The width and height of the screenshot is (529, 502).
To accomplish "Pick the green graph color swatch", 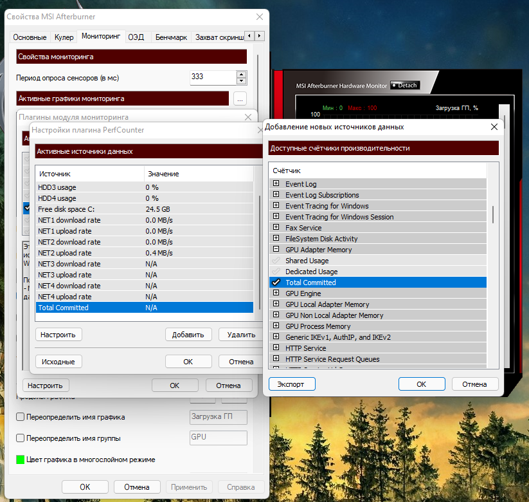I will coord(20,460).
